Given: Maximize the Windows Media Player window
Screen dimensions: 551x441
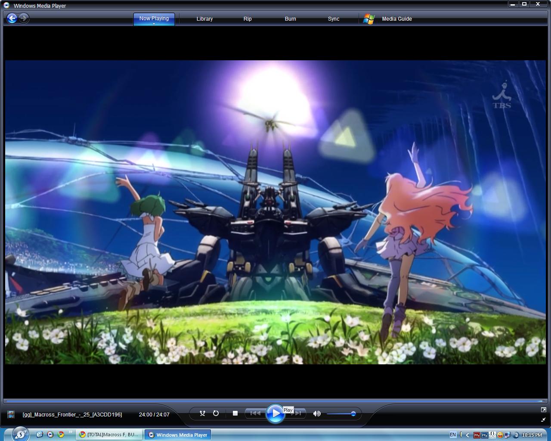Looking at the screenshot, I should pos(524,4).
